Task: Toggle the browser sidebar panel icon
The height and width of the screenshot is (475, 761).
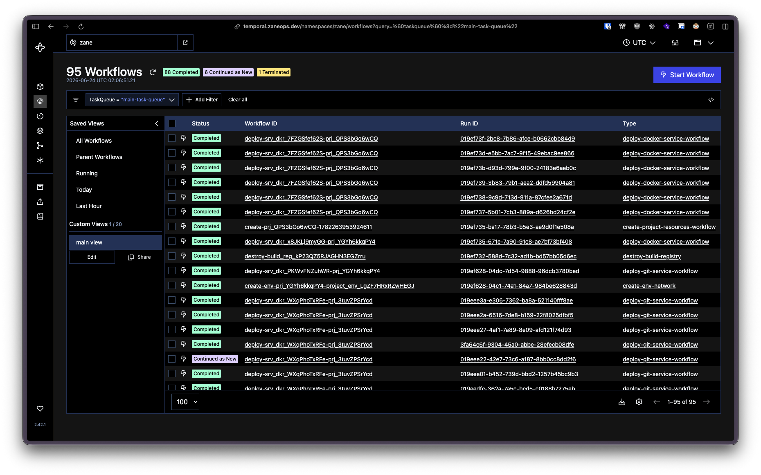Action: [x=36, y=27]
